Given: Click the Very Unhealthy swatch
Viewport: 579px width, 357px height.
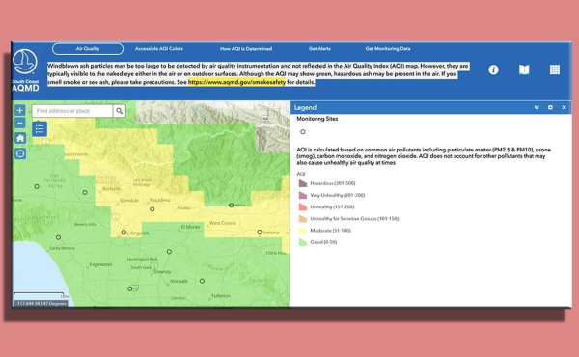Looking at the screenshot, I should point(303,195).
